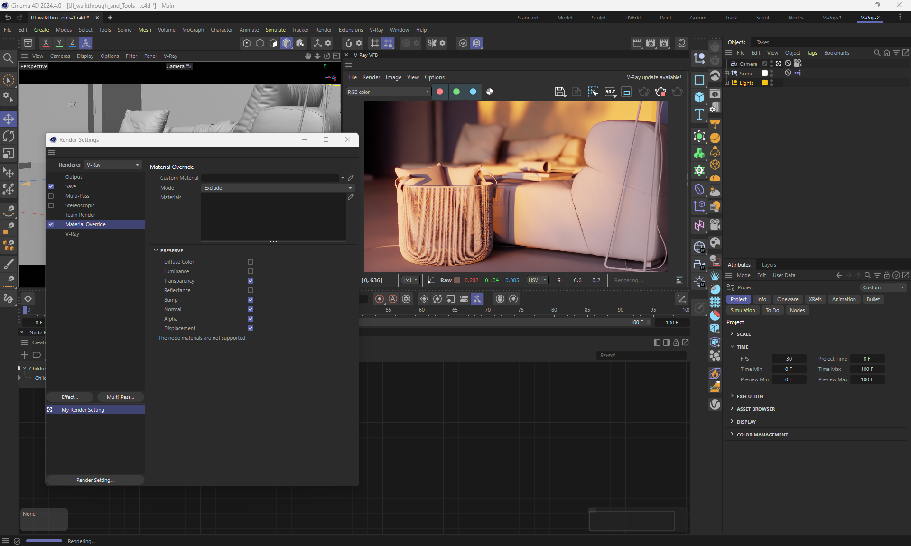Click the FPS value field

point(789,359)
